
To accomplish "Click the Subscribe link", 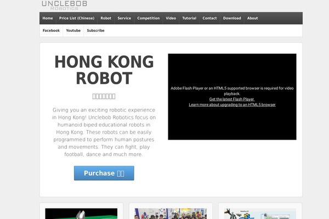I will point(95,31).
